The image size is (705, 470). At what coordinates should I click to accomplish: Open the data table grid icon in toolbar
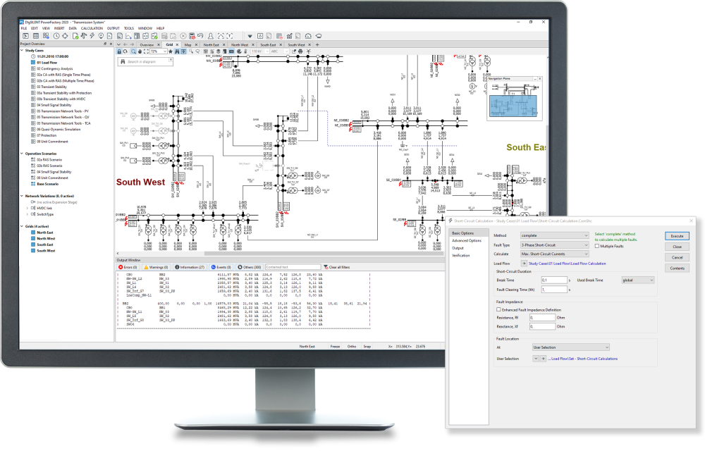click(x=36, y=36)
